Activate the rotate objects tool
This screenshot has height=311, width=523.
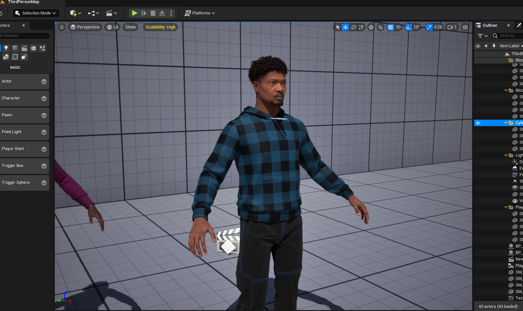353,27
